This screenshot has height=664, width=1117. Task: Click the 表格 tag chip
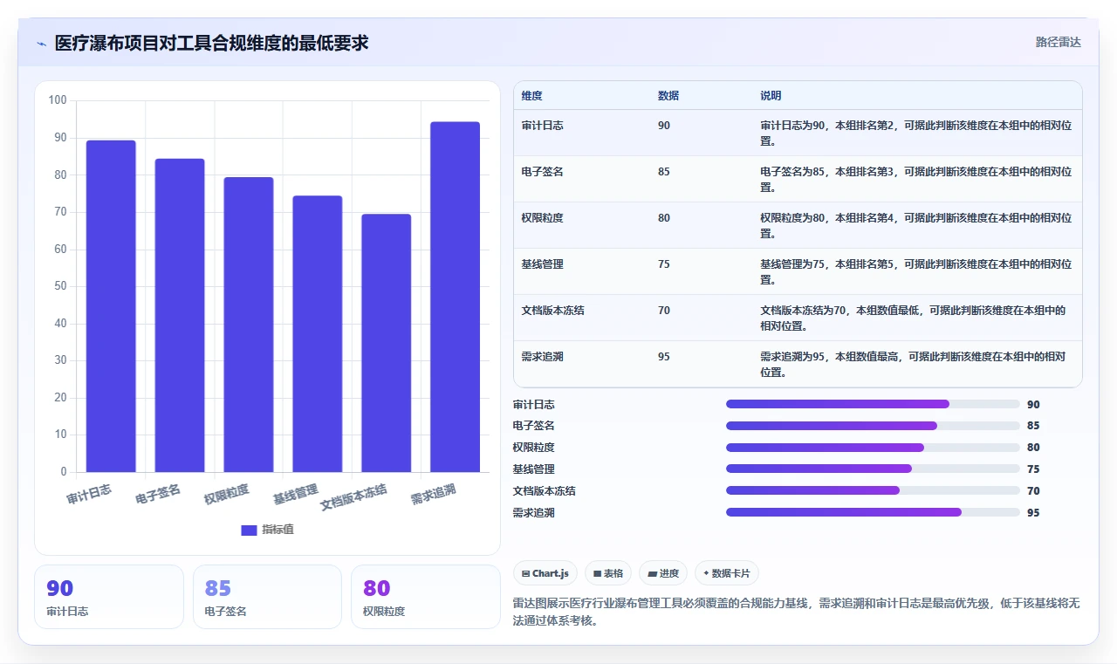coord(608,573)
